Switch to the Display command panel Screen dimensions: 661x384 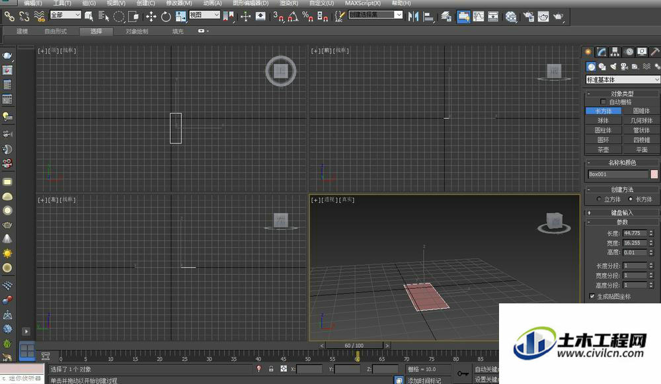pyautogui.click(x=642, y=52)
